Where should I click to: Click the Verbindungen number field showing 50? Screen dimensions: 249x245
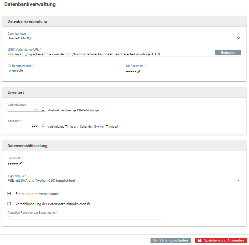(x=24, y=109)
